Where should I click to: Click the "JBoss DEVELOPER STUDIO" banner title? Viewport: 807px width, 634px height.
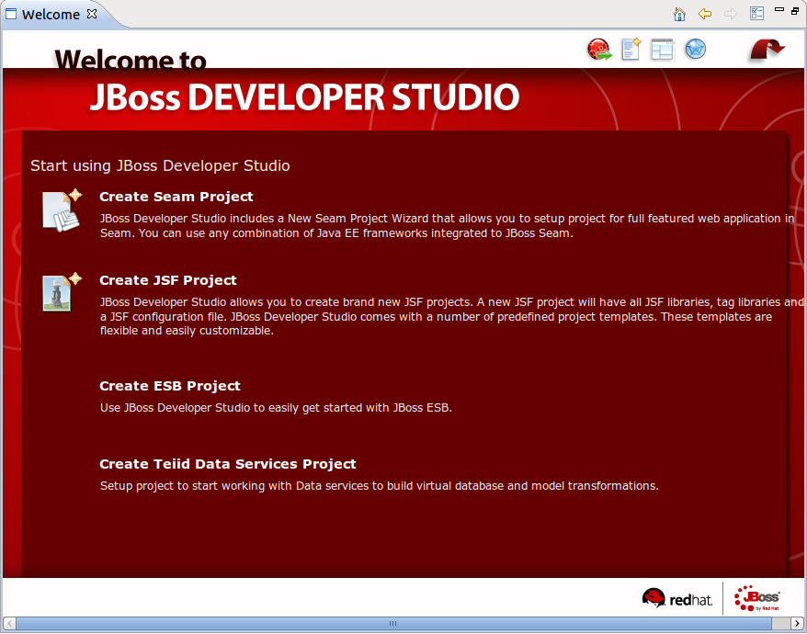click(304, 96)
